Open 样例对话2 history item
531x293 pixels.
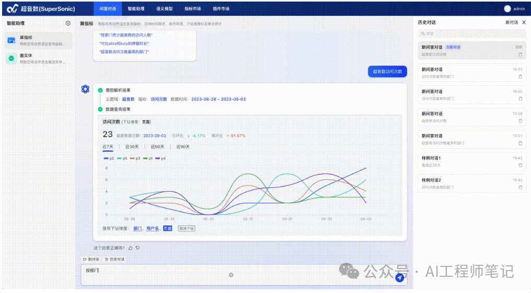click(x=472, y=184)
